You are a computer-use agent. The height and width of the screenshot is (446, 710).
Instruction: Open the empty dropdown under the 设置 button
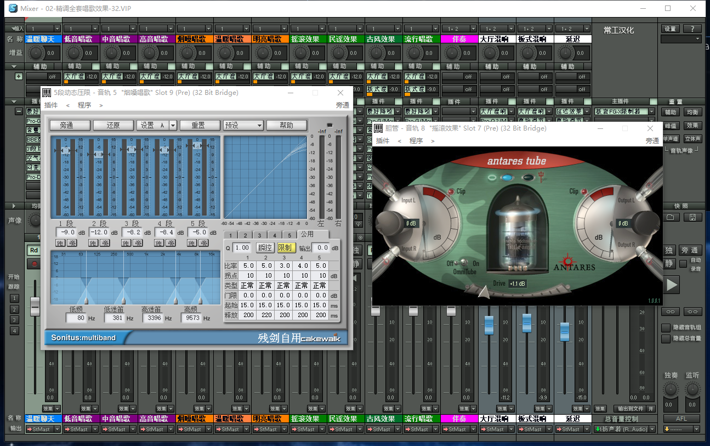tap(681, 39)
